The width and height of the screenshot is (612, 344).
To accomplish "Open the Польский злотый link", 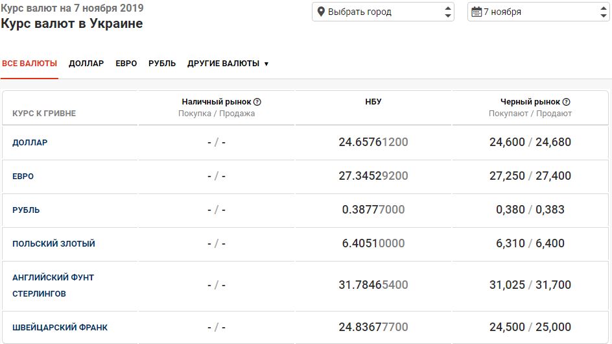I will [x=54, y=243].
